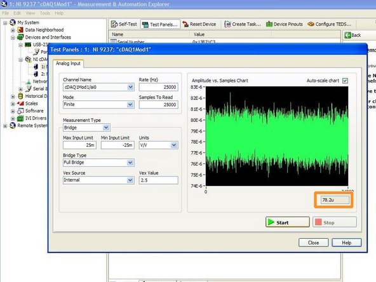This screenshot has width=376, height=282.
Task: Expand the Remote Systems node
Action: point(5,126)
